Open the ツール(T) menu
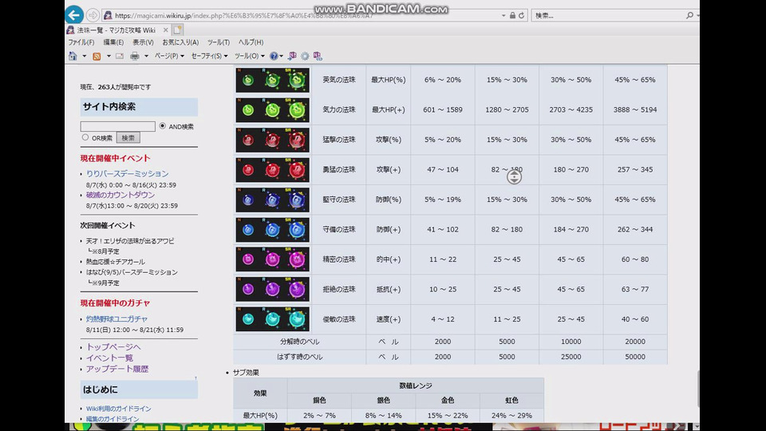Screen dimensions: 766x431 pos(219,42)
